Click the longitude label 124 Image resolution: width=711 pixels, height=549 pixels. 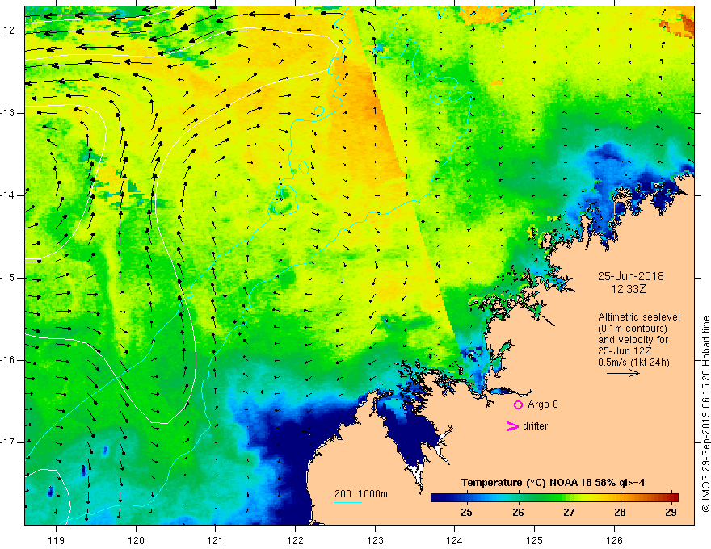point(455,540)
